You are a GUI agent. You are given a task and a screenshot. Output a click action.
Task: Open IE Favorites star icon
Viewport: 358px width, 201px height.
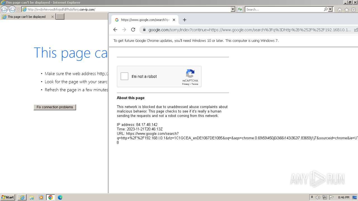[x=347, y=10]
